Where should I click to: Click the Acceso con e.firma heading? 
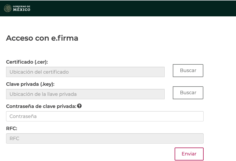[x=42, y=38]
